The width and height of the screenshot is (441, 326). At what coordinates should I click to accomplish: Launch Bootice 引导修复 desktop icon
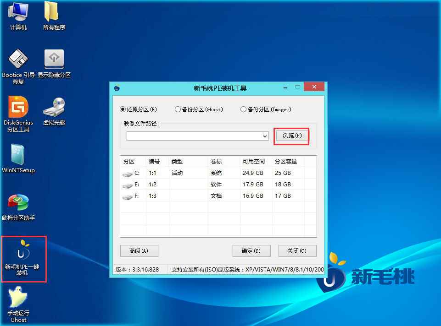click(x=18, y=67)
